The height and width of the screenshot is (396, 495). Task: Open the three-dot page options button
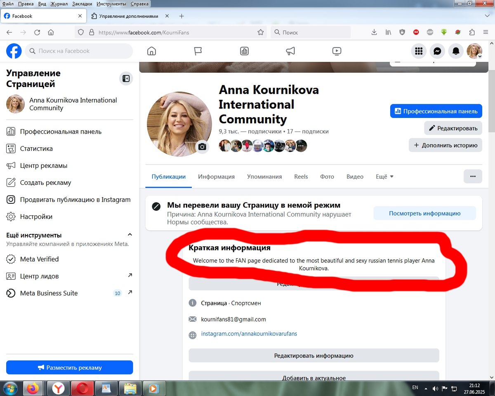tap(473, 177)
